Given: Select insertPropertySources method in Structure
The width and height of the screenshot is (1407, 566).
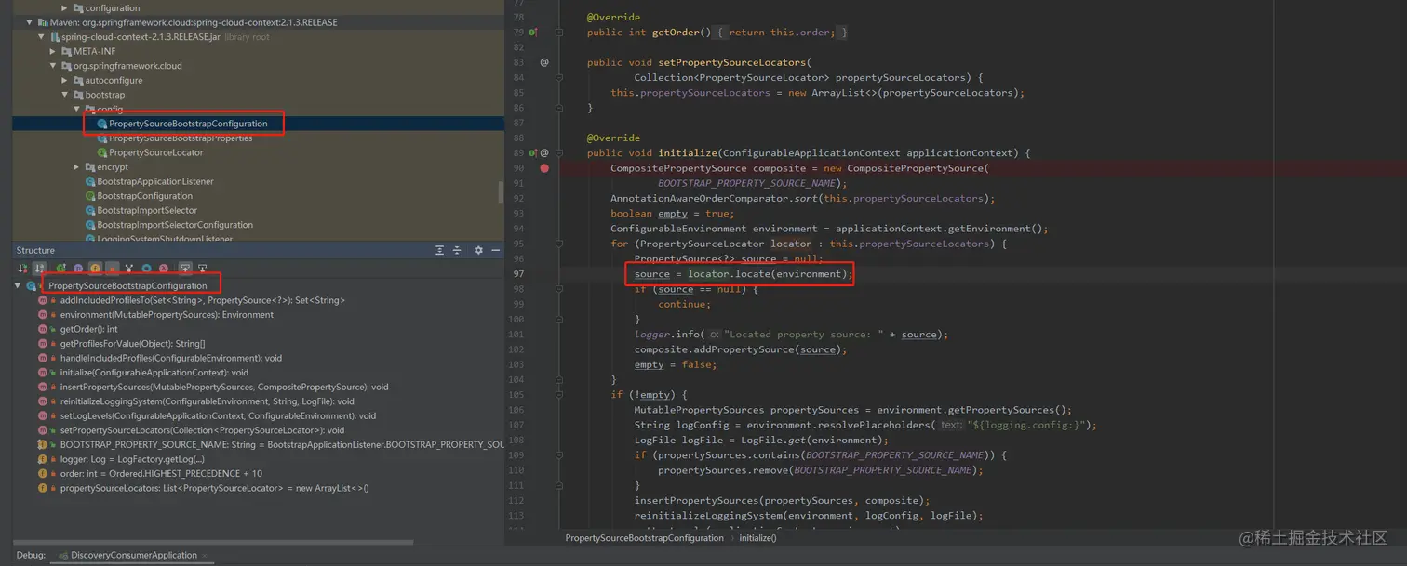Looking at the screenshot, I should click(x=224, y=387).
